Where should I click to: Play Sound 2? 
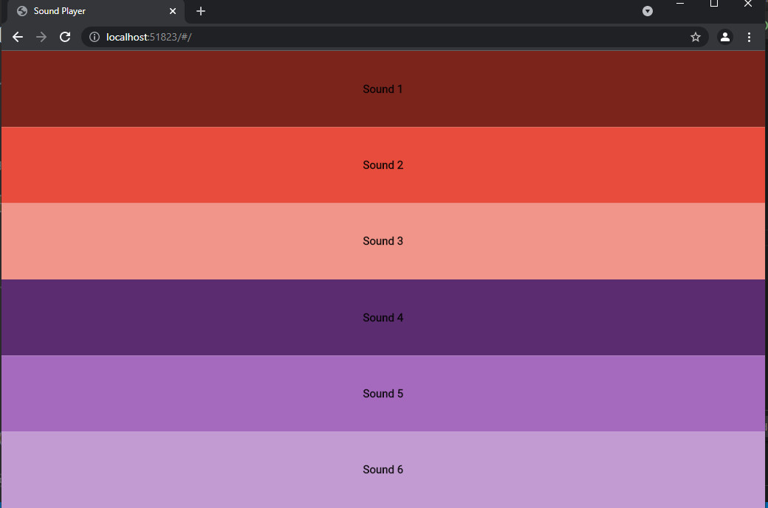click(x=383, y=164)
